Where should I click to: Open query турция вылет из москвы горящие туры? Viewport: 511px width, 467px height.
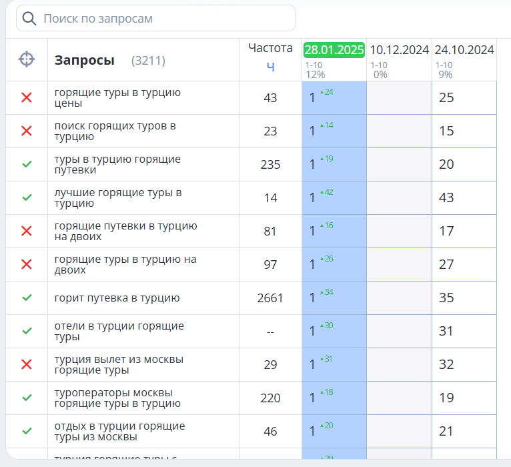tap(119, 364)
